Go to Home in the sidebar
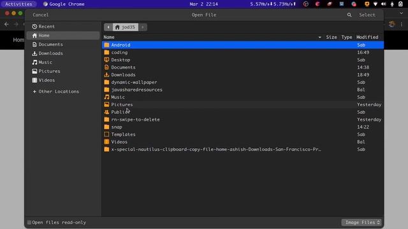 click(x=63, y=36)
